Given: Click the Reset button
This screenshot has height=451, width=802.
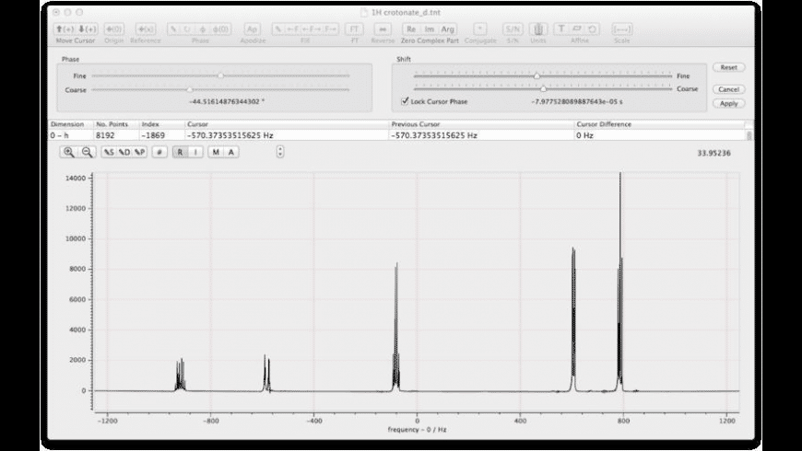Looking at the screenshot, I should pyautogui.click(x=729, y=67).
